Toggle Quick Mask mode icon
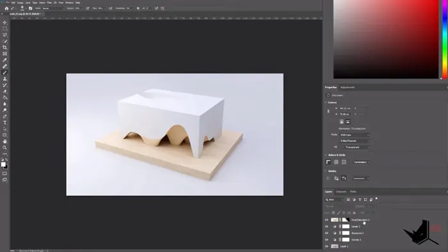Image resolution: width=448 pixels, height=252 pixels. click(x=4, y=173)
